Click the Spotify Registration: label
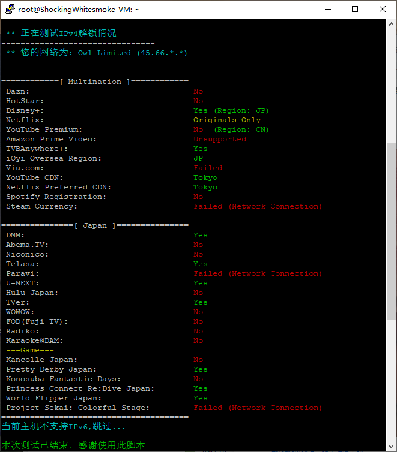Screen dimensions: 397x452 pos(56,197)
